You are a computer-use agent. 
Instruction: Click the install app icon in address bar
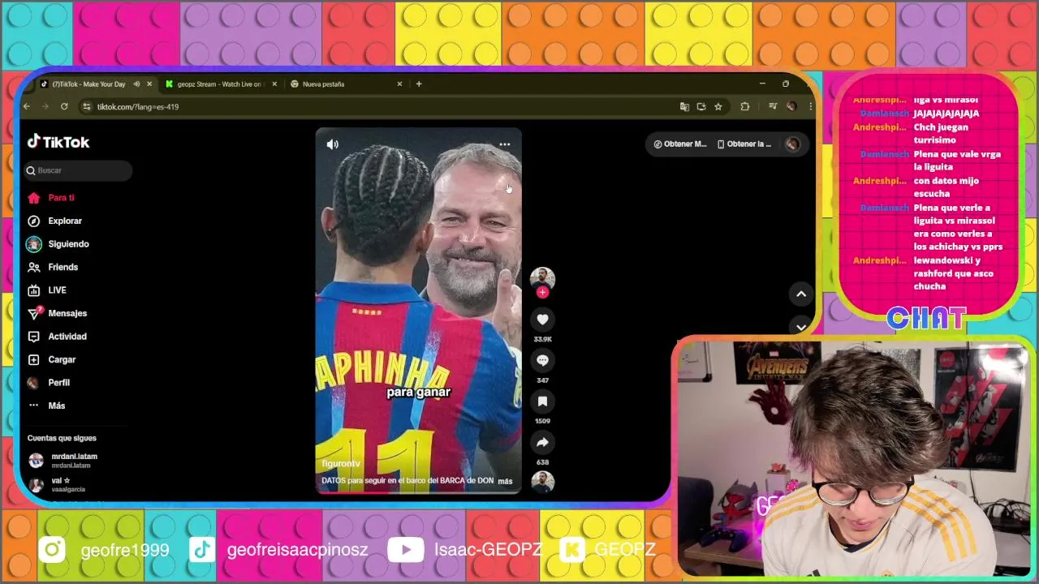pyautogui.click(x=701, y=107)
